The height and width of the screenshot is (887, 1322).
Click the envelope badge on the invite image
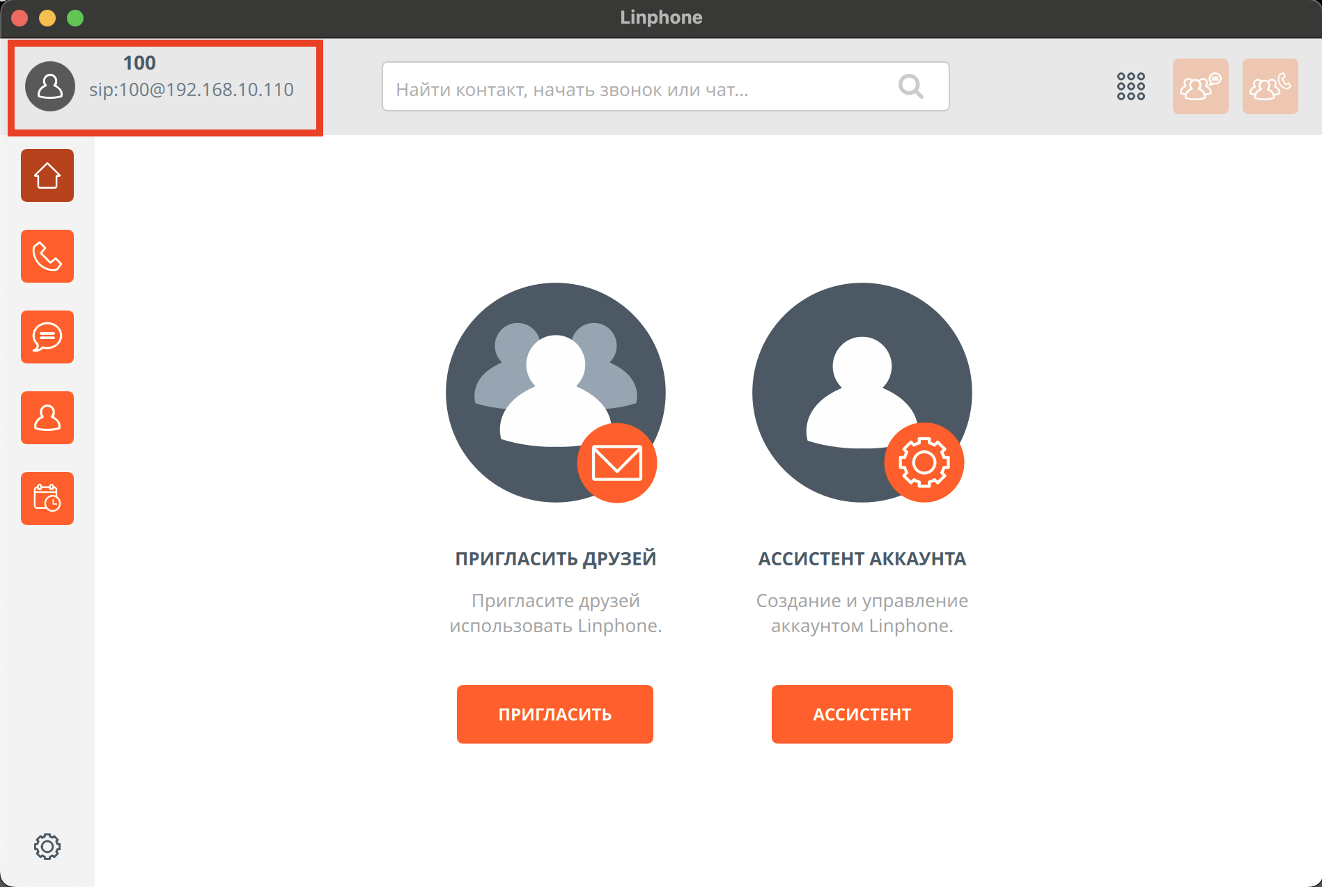[x=617, y=463]
